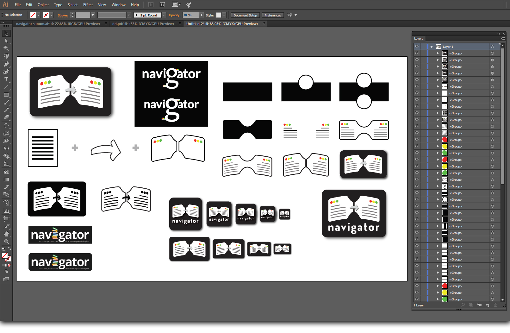This screenshot has height=333, width=510.
Task: Select the Direct Selection tool
Action: (x=6, y=41)
